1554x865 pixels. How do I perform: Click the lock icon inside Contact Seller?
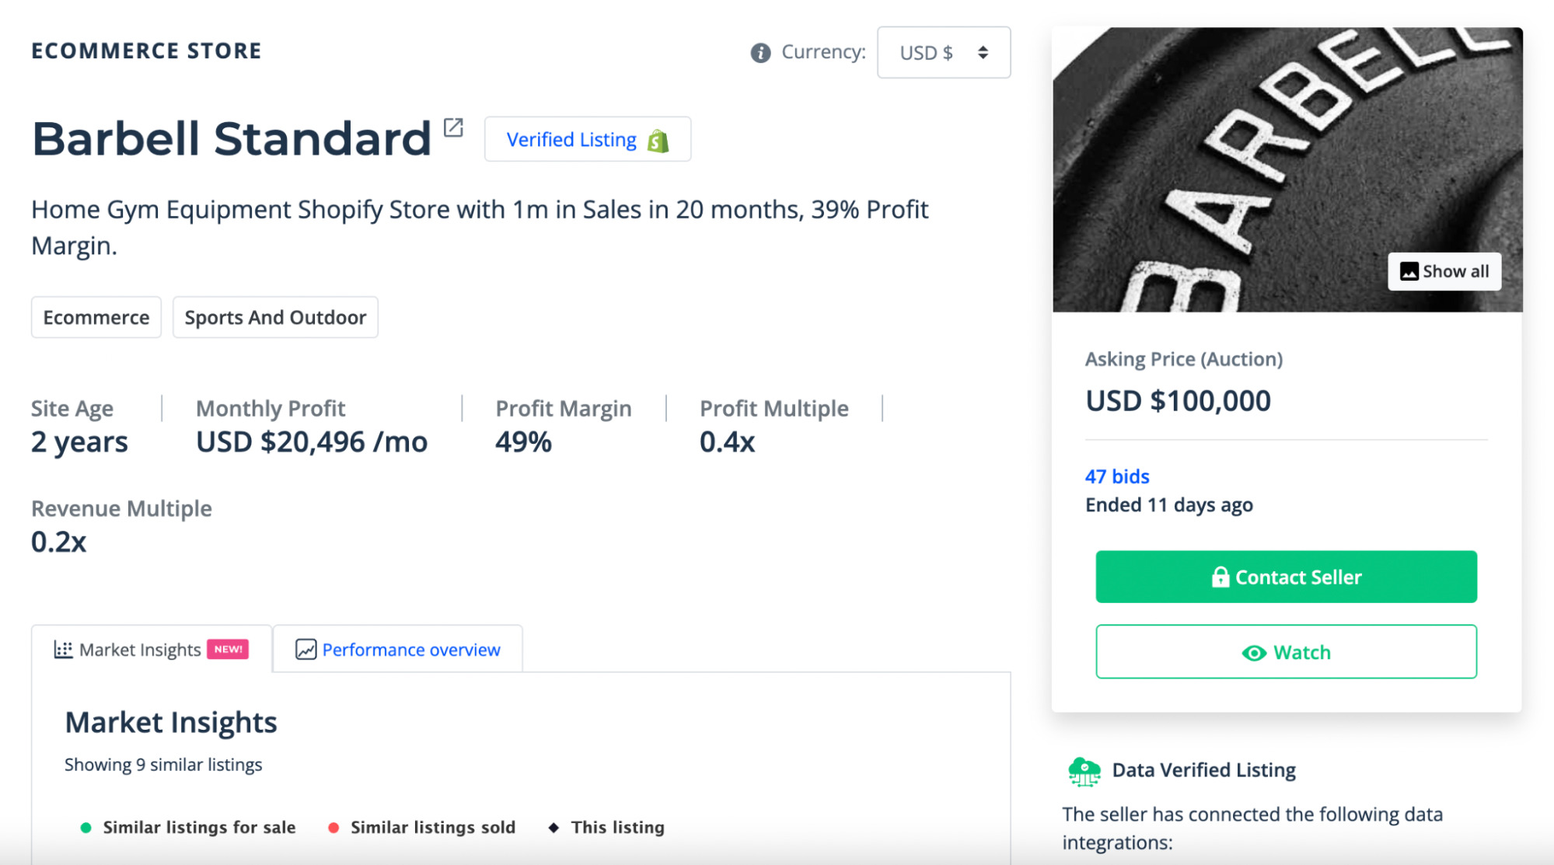[x=1221, y=577]
